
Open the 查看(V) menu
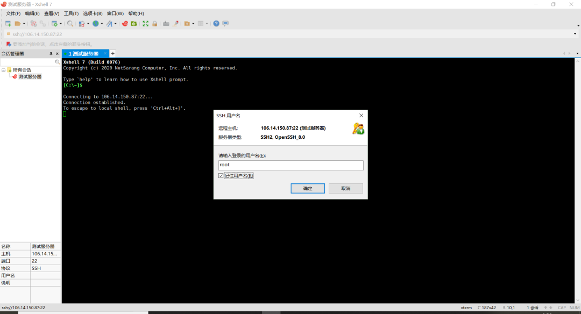(x=52, y=13)
